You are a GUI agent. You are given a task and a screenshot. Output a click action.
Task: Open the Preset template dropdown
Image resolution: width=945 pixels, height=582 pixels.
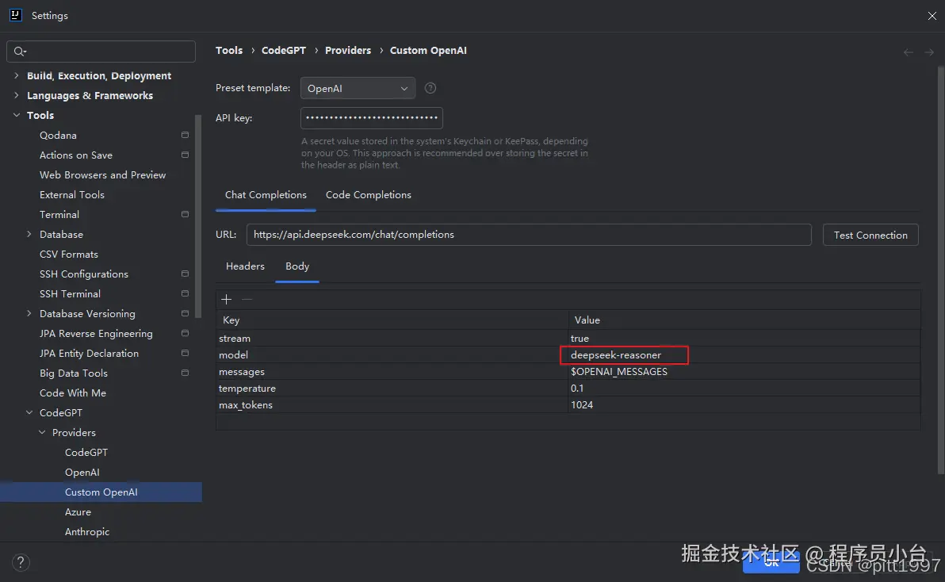[x=358, y=88]
